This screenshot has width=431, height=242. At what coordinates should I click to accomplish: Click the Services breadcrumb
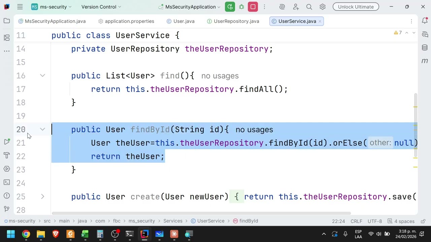pos(173,221)
